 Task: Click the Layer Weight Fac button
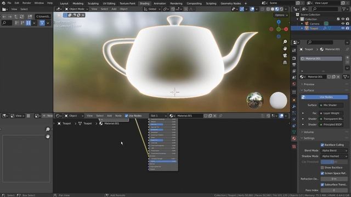(x=331, y=113)
